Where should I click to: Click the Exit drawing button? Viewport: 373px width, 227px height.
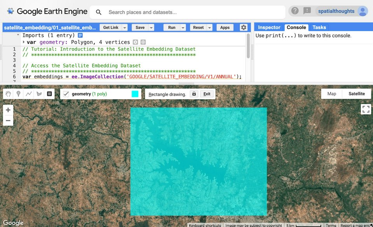pos(207,94)
